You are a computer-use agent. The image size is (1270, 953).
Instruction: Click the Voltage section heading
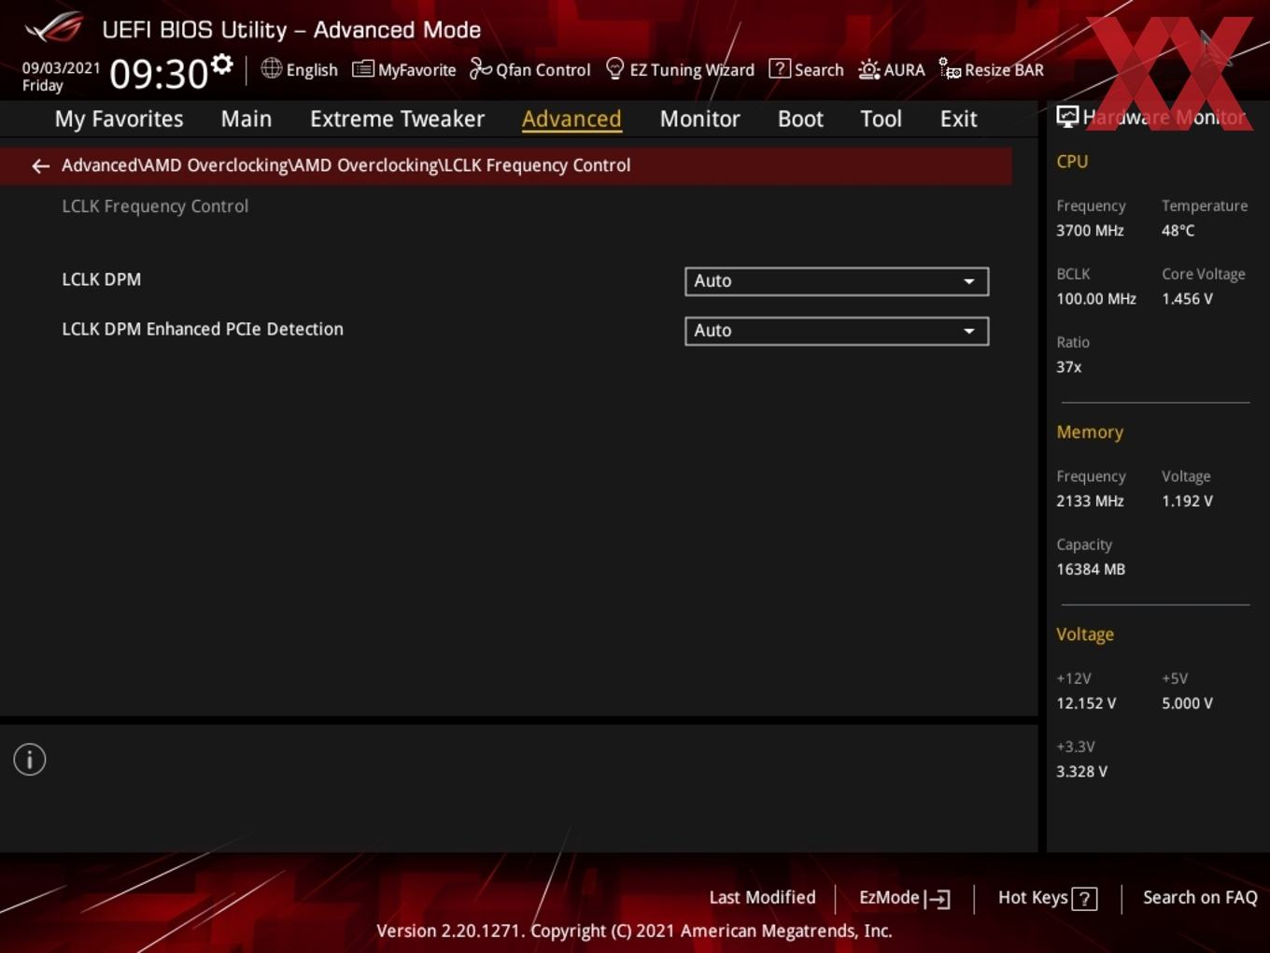click(1085, 634)
